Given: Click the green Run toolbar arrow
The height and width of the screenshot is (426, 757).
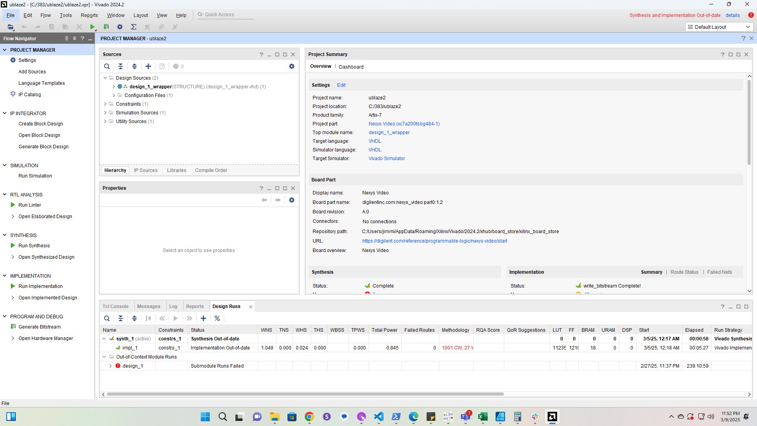Looking at the screenshot, I should point(92,27).
